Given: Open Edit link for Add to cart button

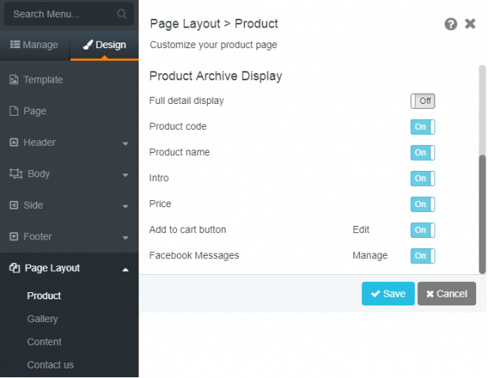Looking at the screenshot, I should [360, 230].
